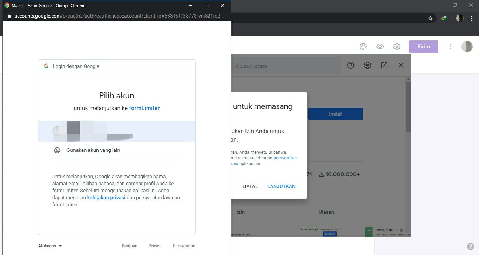Preview the form using the eye icon

point(380,46)
